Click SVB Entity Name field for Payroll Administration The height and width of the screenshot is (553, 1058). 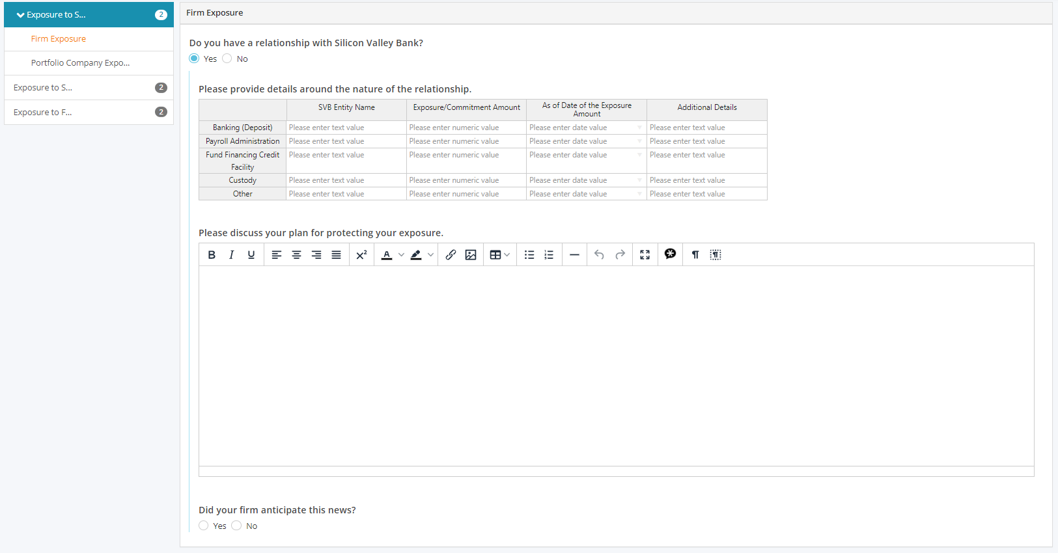346,141
